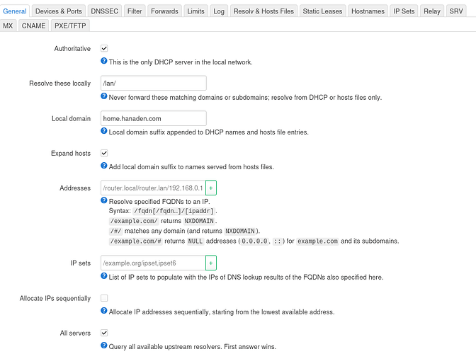The image size is (476, 354).
Task: Click the plus button next to IP sets field
Action: [x=210, y=263]
